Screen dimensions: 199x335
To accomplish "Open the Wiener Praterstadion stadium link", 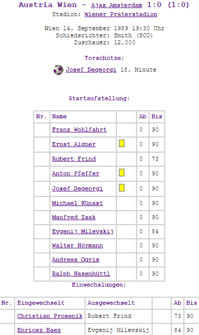I will click(x=121, y=14).
